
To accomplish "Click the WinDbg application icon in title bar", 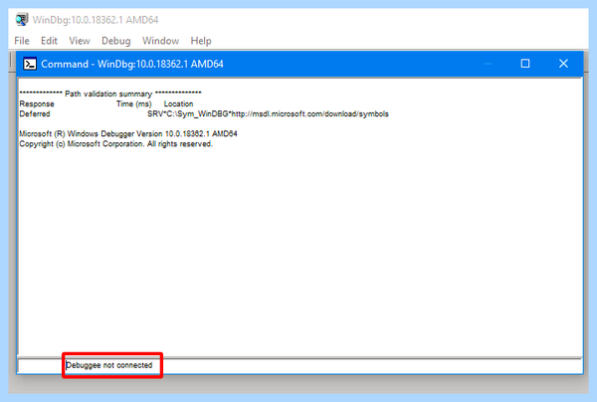I will [x=22, y=20].
